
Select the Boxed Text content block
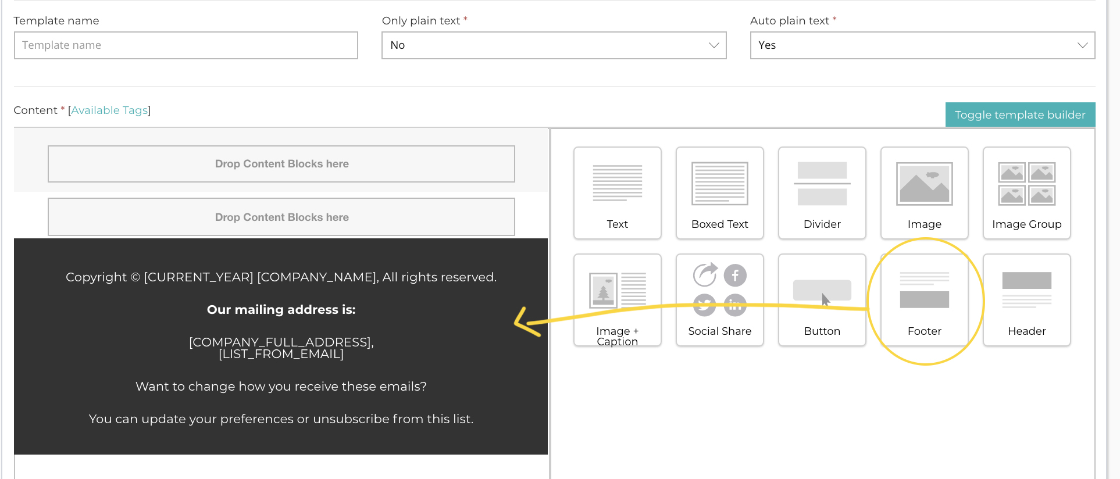pos(719,193)
